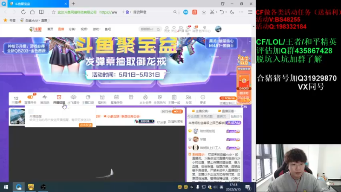The height and width of the screenshot is (192, 341).
Task: Click the orange 点击发送 button
Action: pos(86,125)
